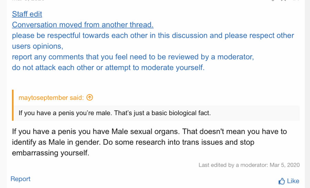Follow the 'Conversation moved from another thread' link
The width and height of the screenshot is (310, 188).
click(83, 25)
